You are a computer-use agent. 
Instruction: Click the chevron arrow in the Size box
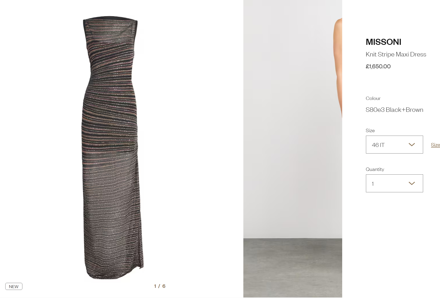pos(412,145)
